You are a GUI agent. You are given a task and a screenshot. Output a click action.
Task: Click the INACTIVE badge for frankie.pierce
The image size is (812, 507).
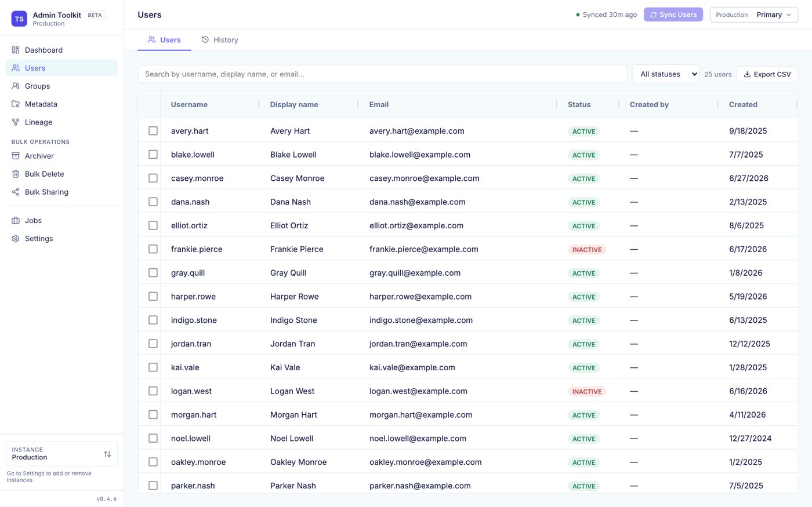pos(587,250)
